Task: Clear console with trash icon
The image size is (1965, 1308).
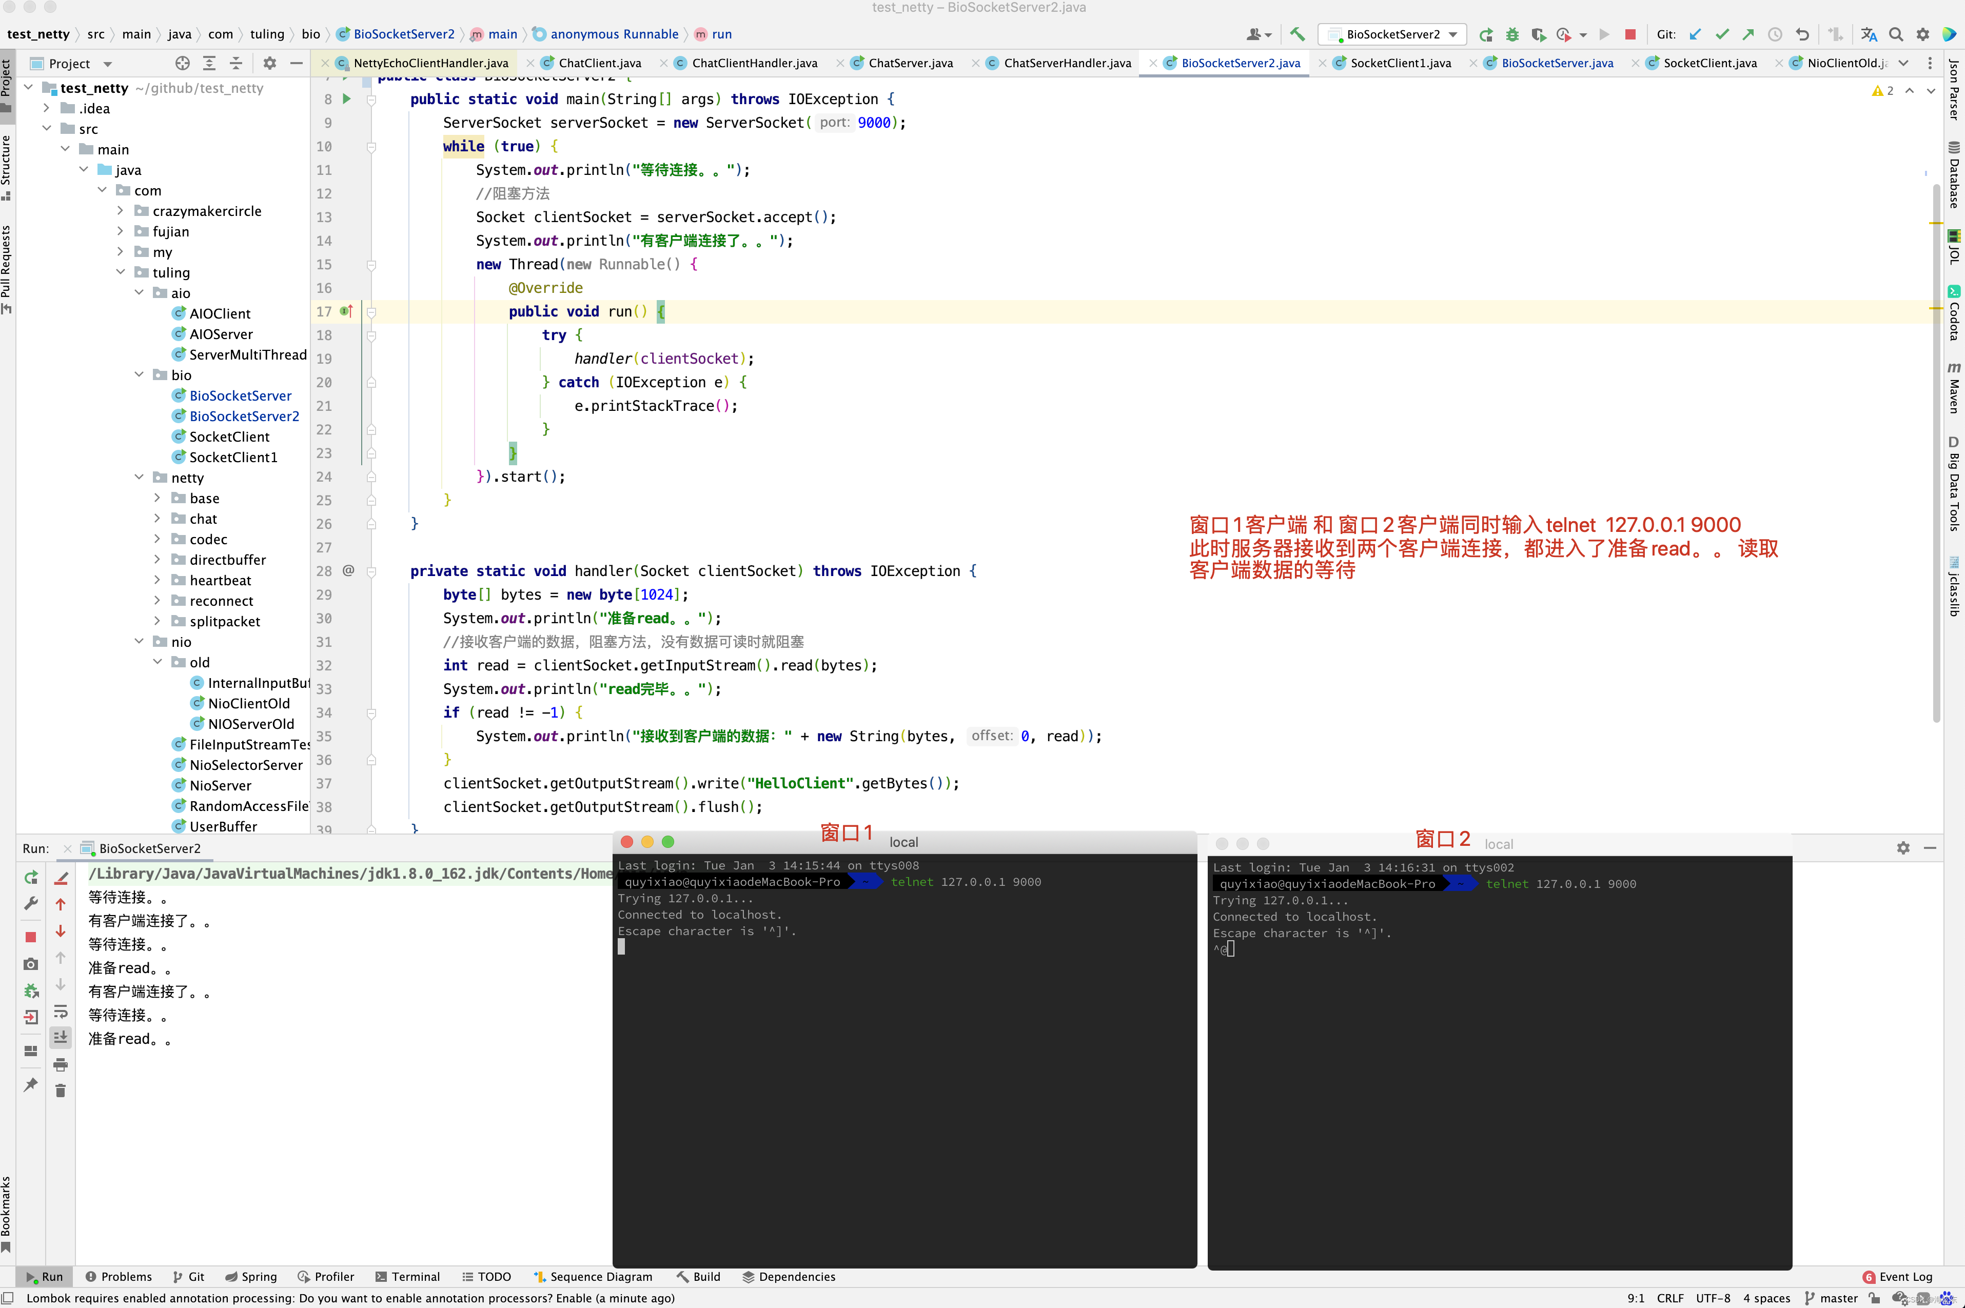Action: pos(60,1091)
